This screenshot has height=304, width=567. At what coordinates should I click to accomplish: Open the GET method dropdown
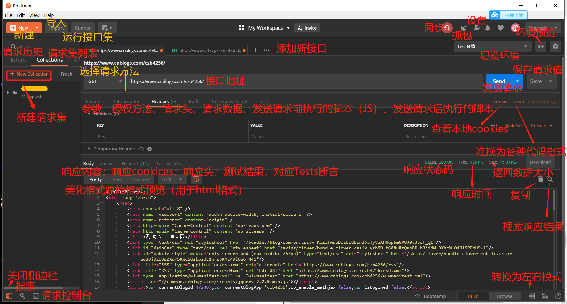tap(104, 81)
